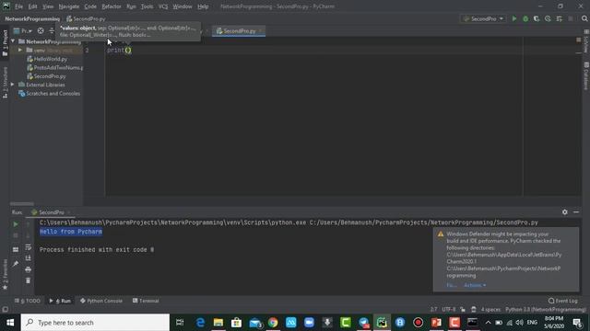Rerun SecondPro in the Run panel
The height and width of the screenshot is (331, 590).
tap(16, 224)
